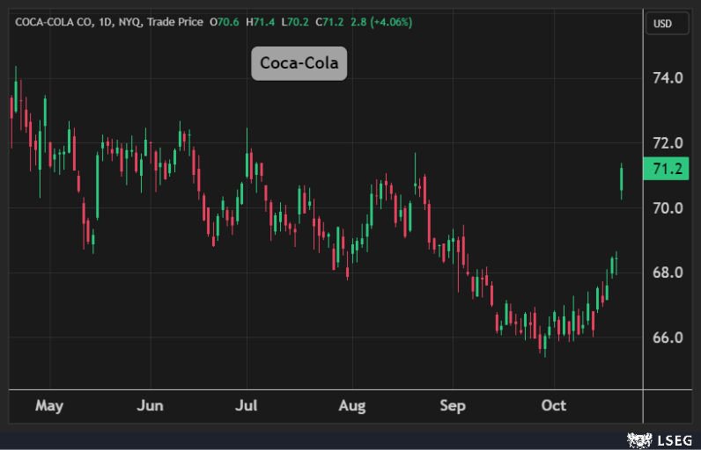
Task: Select the Aug label on time axis
Action: click(351, 406)
